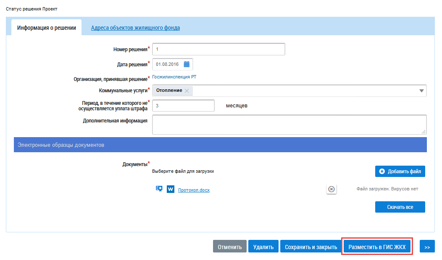Click Сохранить и закрыть button
The height and width of the screenshot is (260, 442).
[x=311, y=247]
